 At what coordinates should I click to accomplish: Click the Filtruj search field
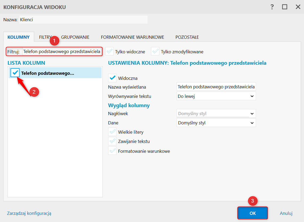point(62,51)
